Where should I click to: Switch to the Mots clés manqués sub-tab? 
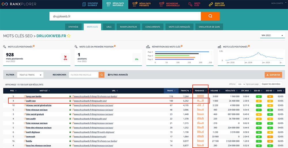click(x=179, y=27)
